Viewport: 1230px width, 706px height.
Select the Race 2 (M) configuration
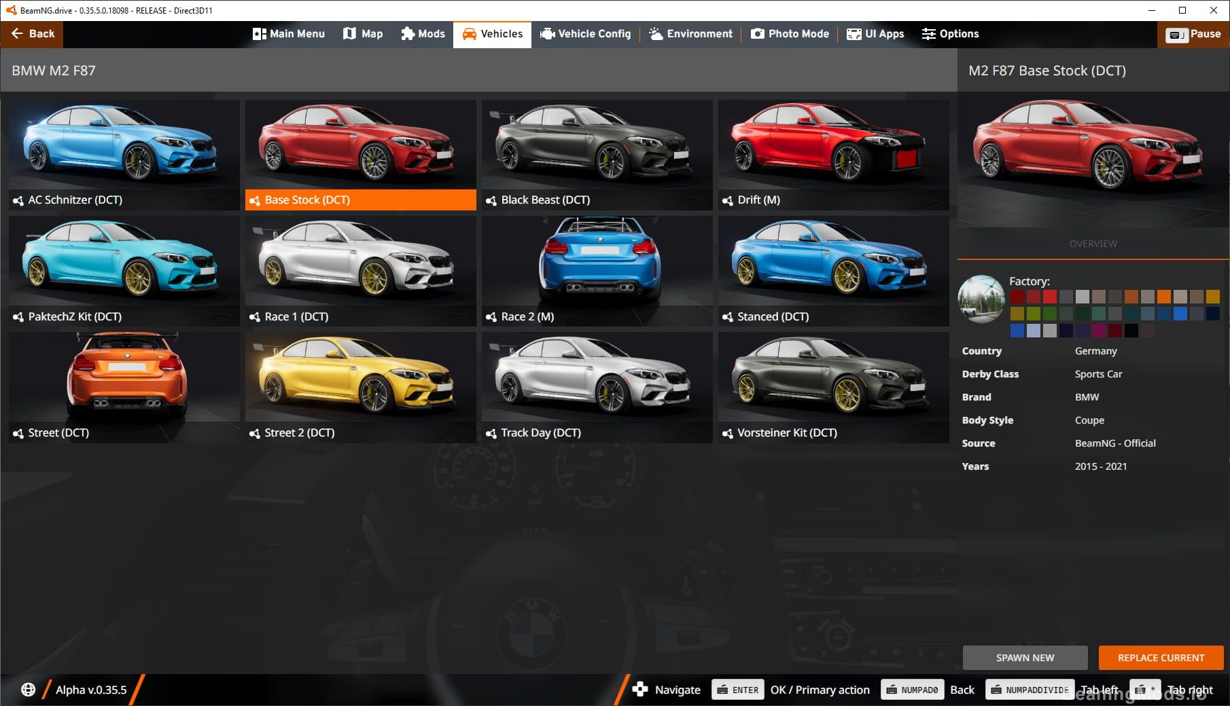click(x=597, y=271)
